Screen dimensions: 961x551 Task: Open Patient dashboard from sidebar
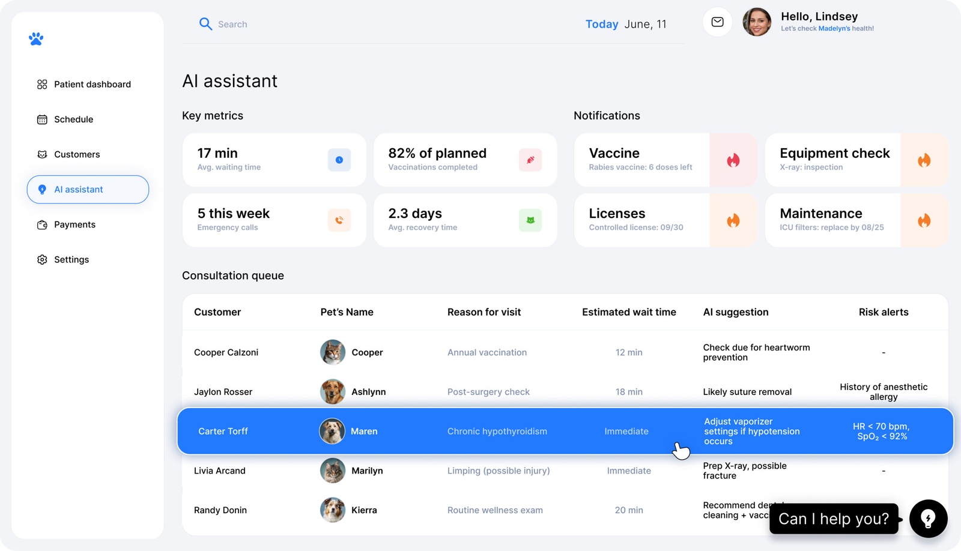pyautogui.click(x=92, y=85)
